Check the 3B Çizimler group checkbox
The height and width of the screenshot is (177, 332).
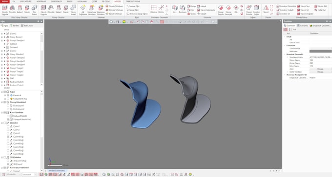click(5, 158)
